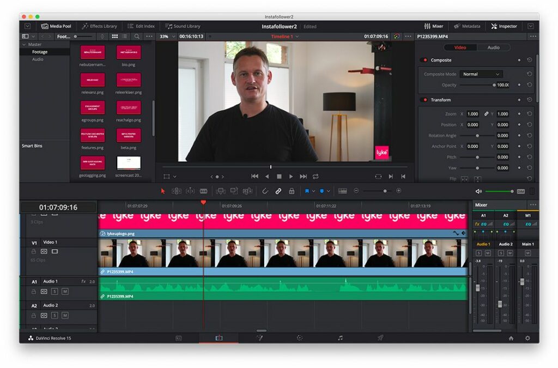Open the Color page from bottom bar
The height and width of the screenshot is (368, 558).
[300, 338]
